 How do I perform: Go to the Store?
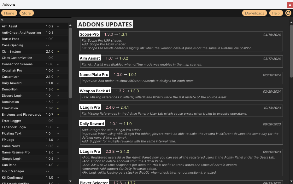[26, 13]
